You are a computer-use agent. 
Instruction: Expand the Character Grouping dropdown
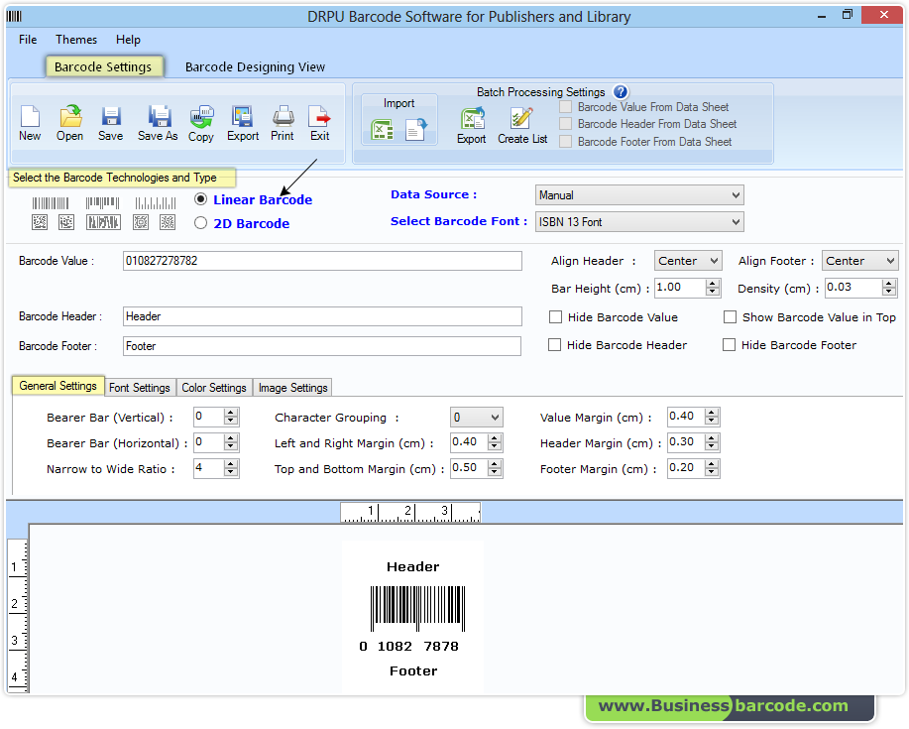477,417
